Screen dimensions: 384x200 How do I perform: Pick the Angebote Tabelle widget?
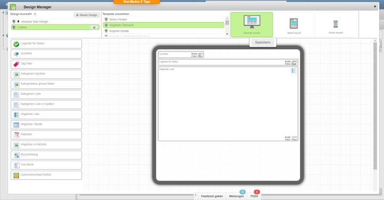pos(46,125)
